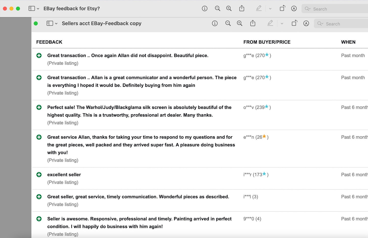Image resolution: width=368 pixels, height=238 pixels.
Task: Click the "FROM BUYER/PRICE" column header
Action: tap(267, 42)
